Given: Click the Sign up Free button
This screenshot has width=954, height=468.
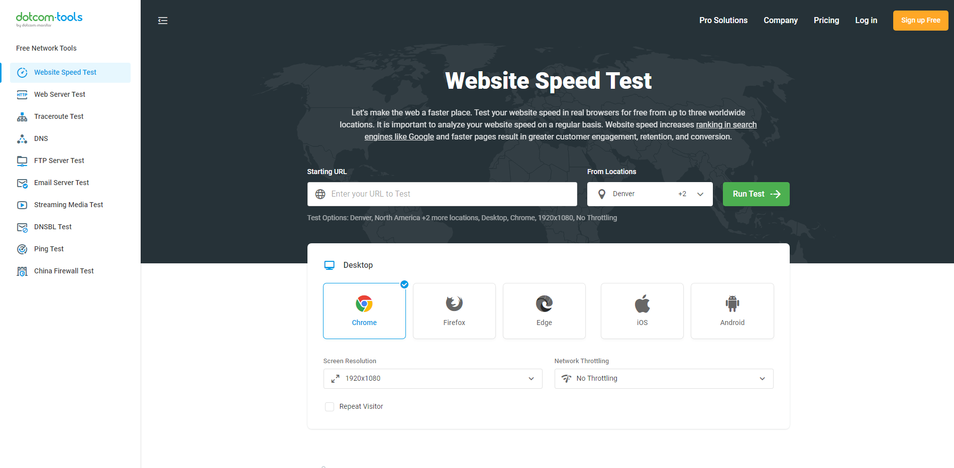Looking at the screenshot, I should [920, 21].
